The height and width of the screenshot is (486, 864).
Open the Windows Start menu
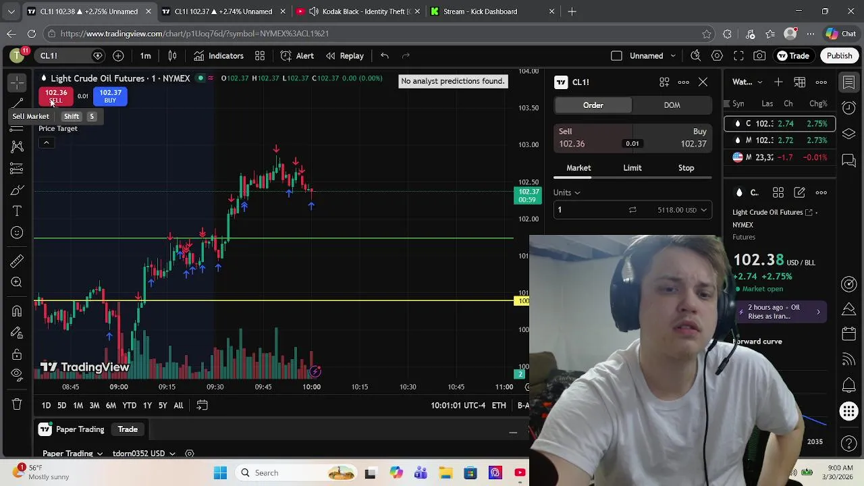pos(220,473)
